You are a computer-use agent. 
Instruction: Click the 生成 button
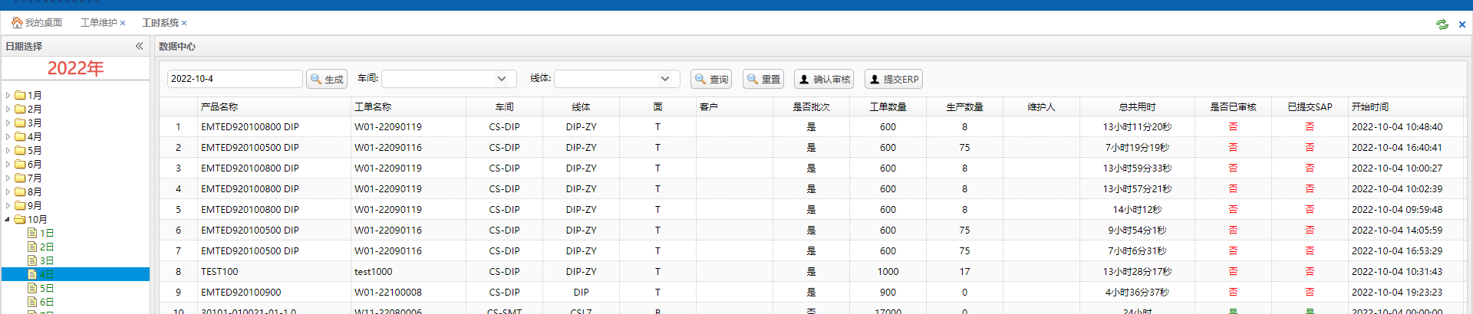(x=327, y=79)
